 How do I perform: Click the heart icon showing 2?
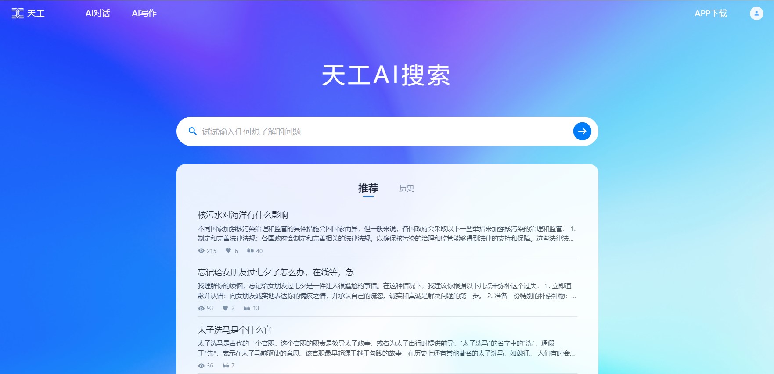pyautogui.click(x=225, y=308)
